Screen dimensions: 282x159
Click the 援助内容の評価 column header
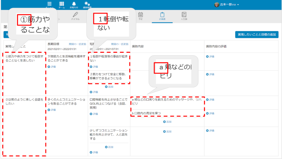(216, 46)
